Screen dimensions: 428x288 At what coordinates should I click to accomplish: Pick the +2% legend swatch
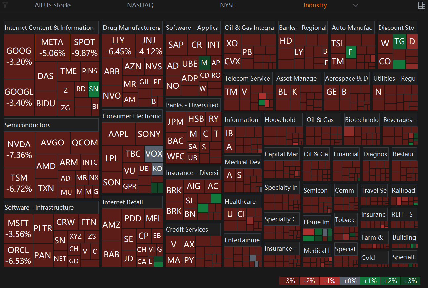390,281
